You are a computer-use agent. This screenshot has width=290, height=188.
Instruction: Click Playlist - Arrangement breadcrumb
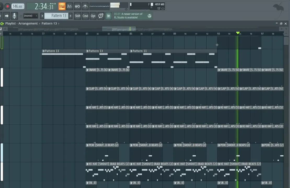21,23
